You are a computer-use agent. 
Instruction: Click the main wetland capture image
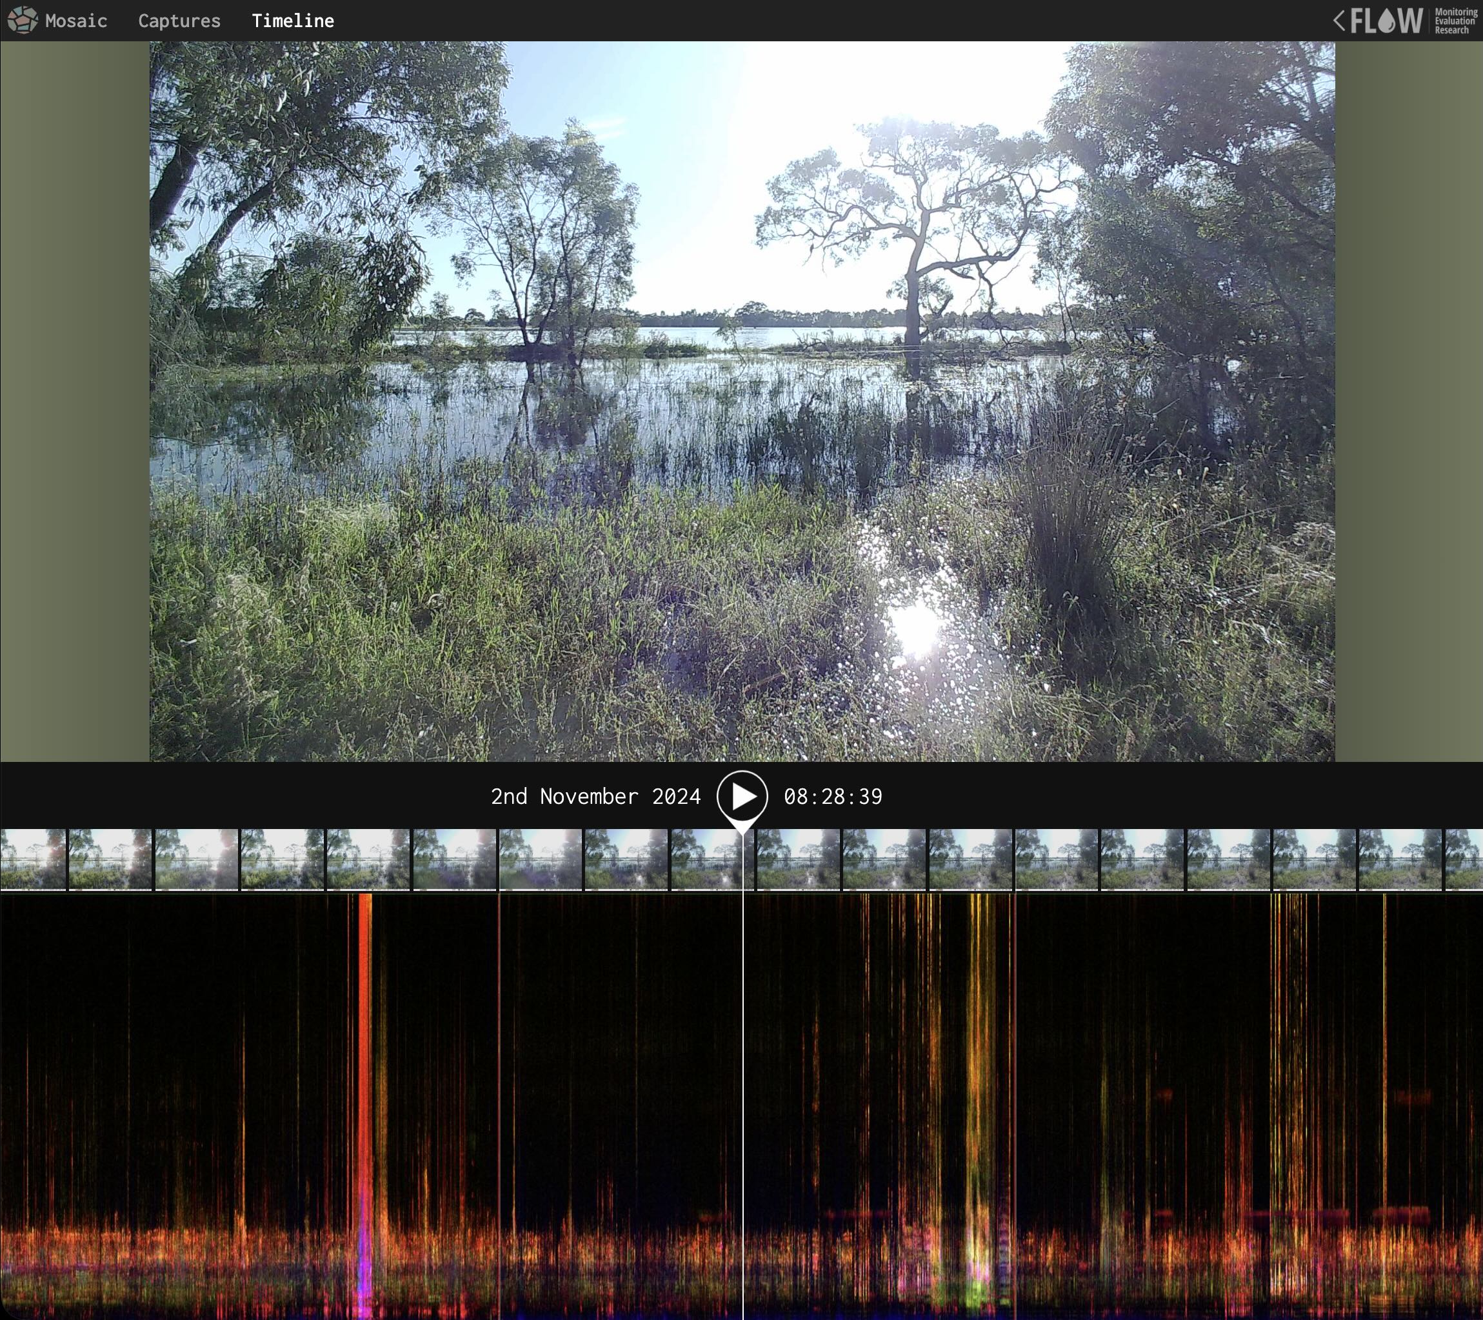pyautogui.click(x=742, y=401)
